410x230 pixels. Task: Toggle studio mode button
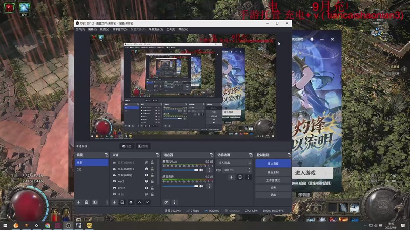(273, 180)
